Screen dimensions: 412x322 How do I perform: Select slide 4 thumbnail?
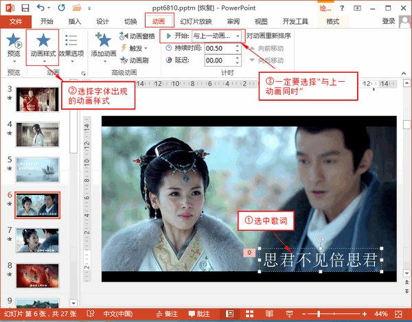(37, 135)
